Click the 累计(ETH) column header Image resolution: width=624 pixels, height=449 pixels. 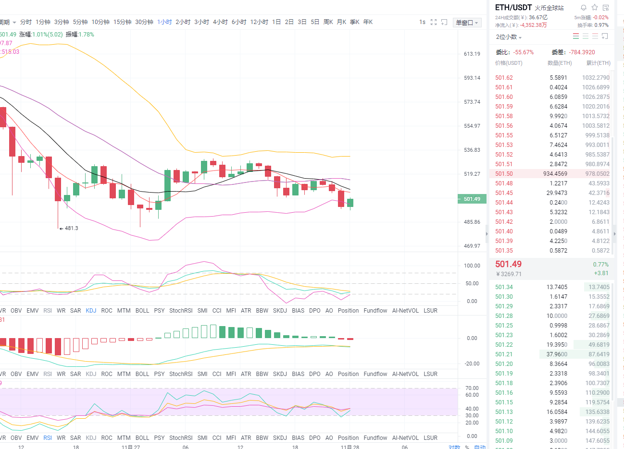click(x=598, y=63)
